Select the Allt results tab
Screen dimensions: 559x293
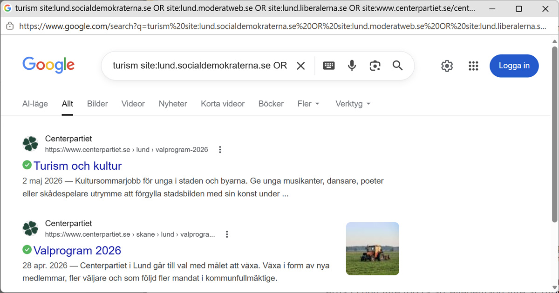[x=68, y=104]
